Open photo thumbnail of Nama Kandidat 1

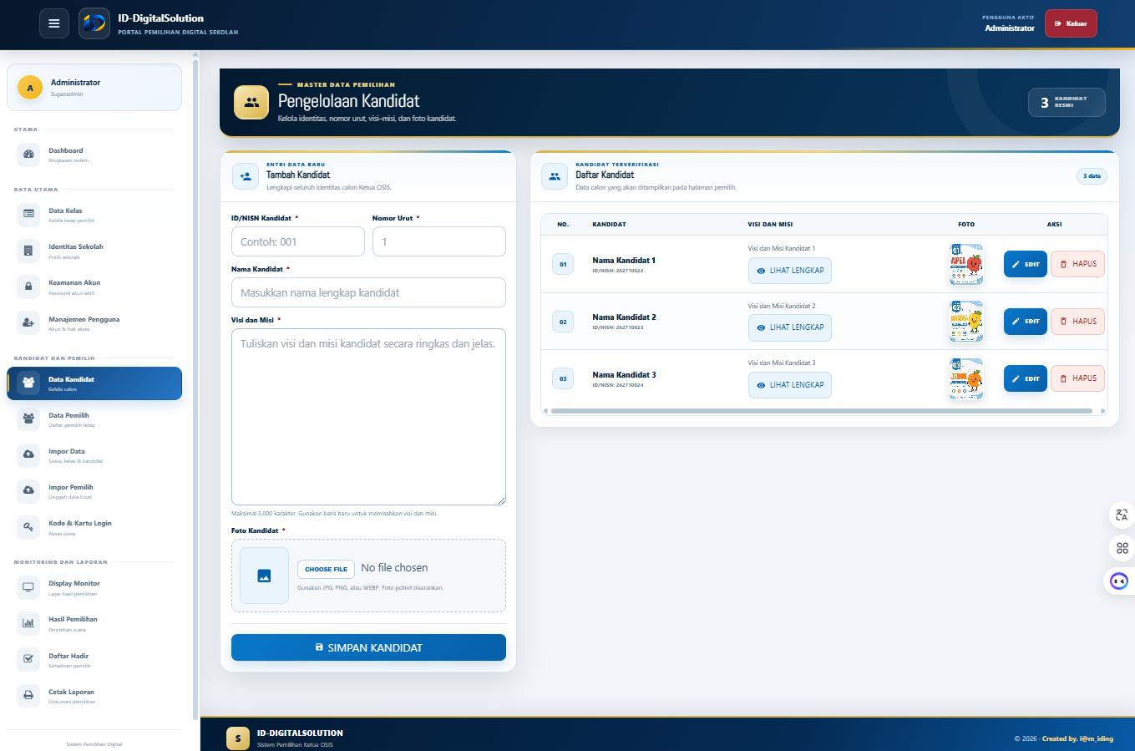click(x=966, y=264)
